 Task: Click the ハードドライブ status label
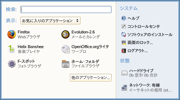[141, 71]
